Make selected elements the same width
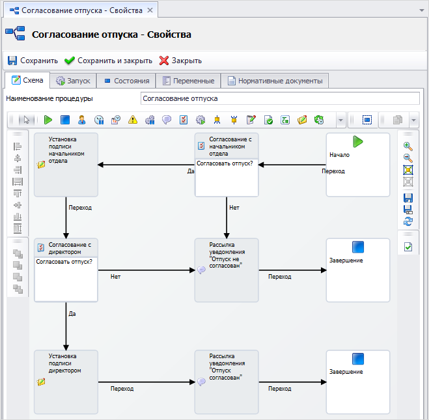The image size is (429, 420). click(18, 182)
